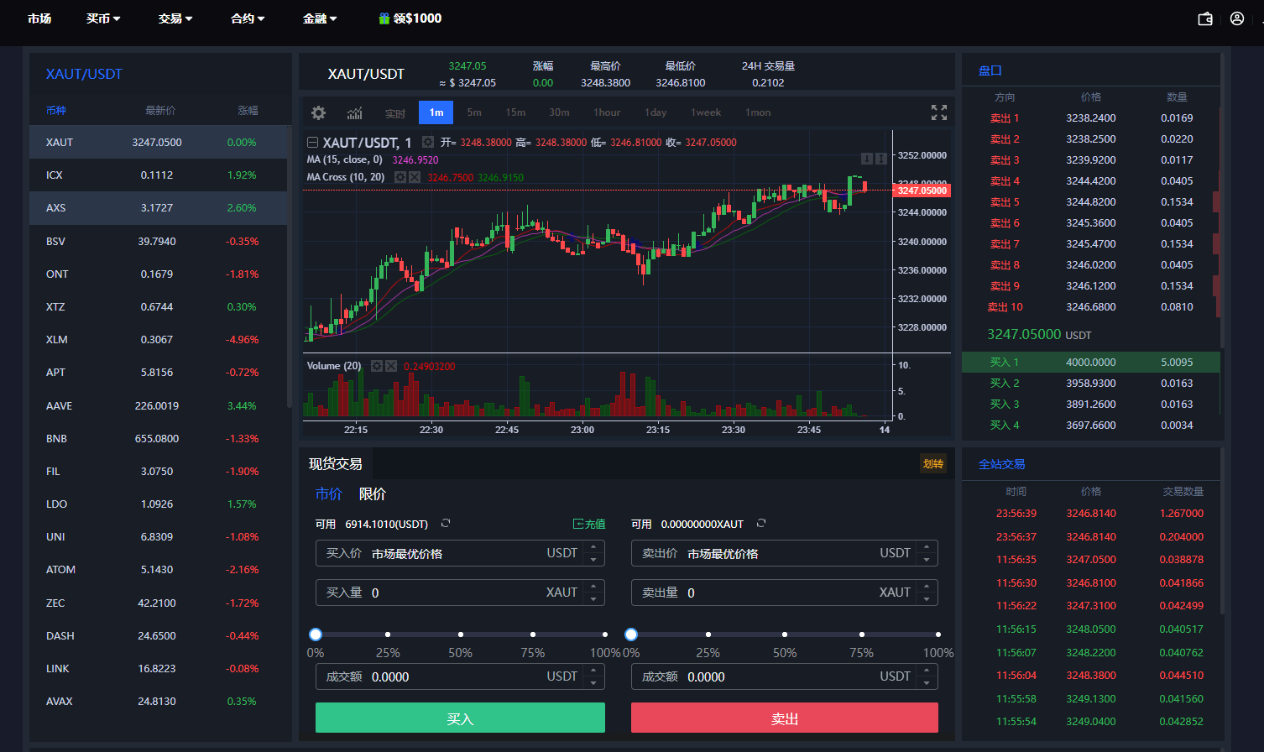Remove the MA Cross indicator
Image resolution: width=1264 pixels, height=752 pixels.
tap(415, 177)
